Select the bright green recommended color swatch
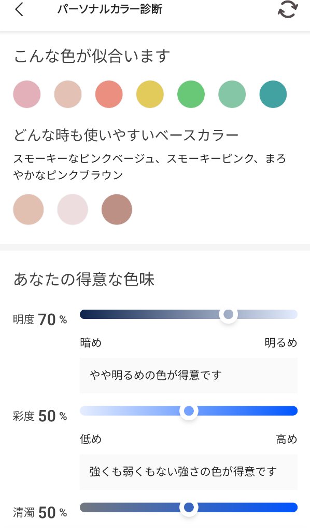 191,94
